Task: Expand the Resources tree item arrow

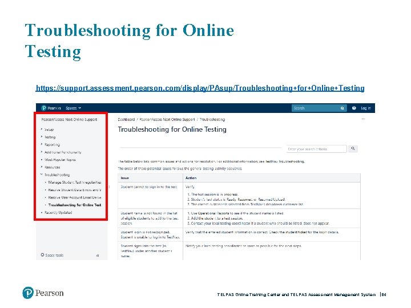Action: (42, 167)
